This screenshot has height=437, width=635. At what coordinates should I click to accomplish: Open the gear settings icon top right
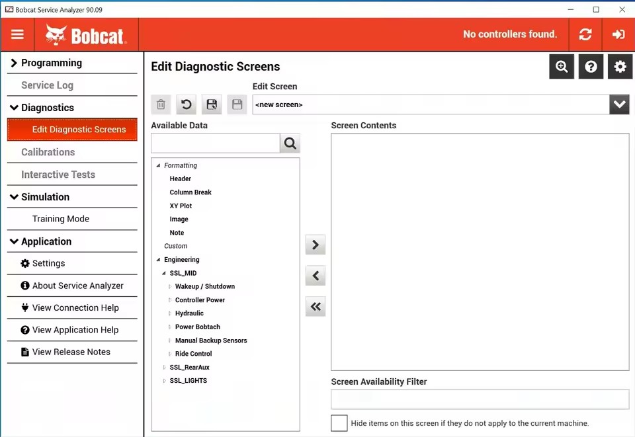click(620, 67)
